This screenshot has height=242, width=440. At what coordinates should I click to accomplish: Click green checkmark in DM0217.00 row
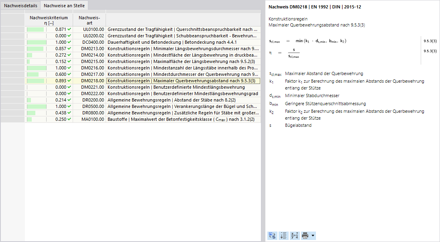coord(69,74)
